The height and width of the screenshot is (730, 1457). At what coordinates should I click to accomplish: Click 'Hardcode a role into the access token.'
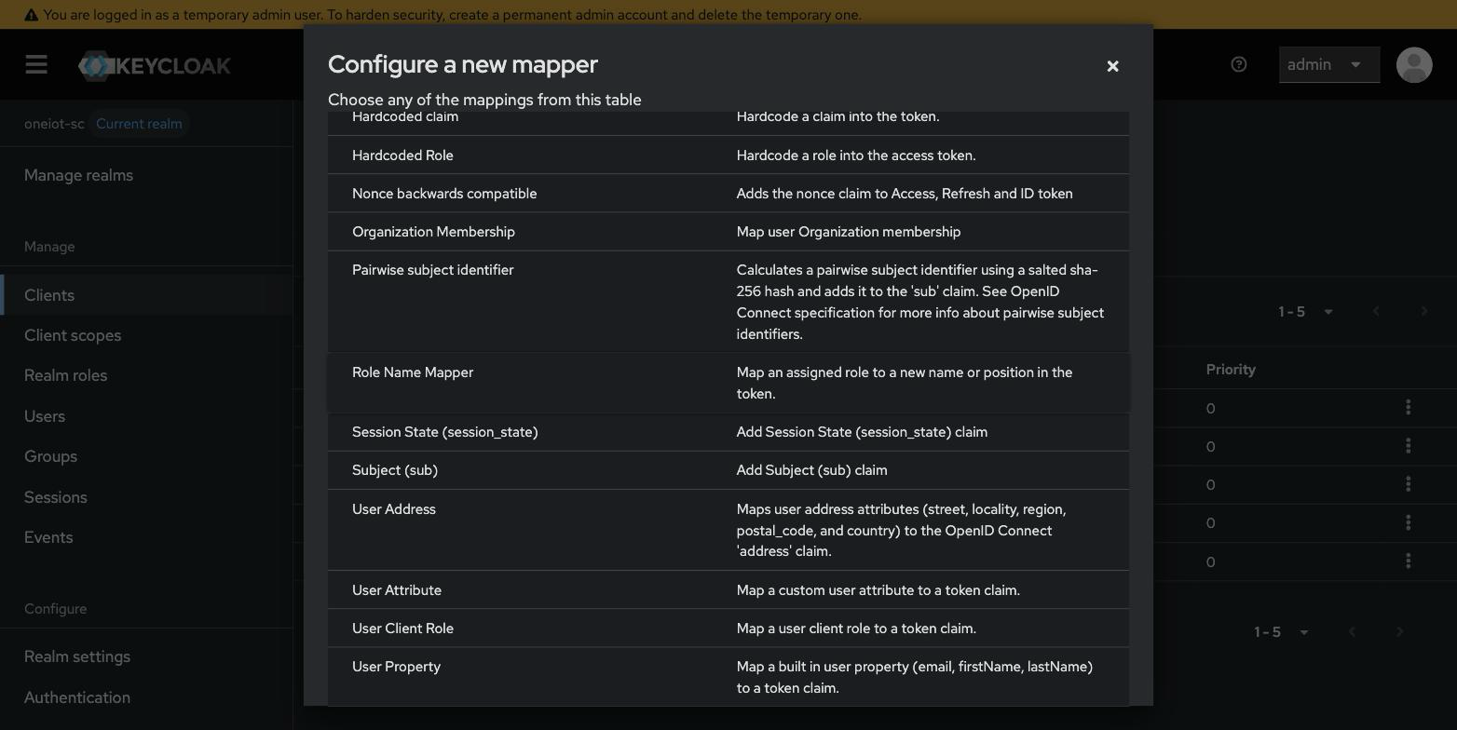coord(856,155)
